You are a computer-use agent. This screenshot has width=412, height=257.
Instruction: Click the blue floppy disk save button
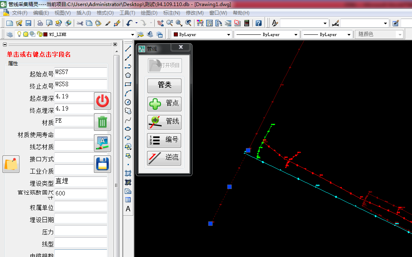tap(102, 164)
